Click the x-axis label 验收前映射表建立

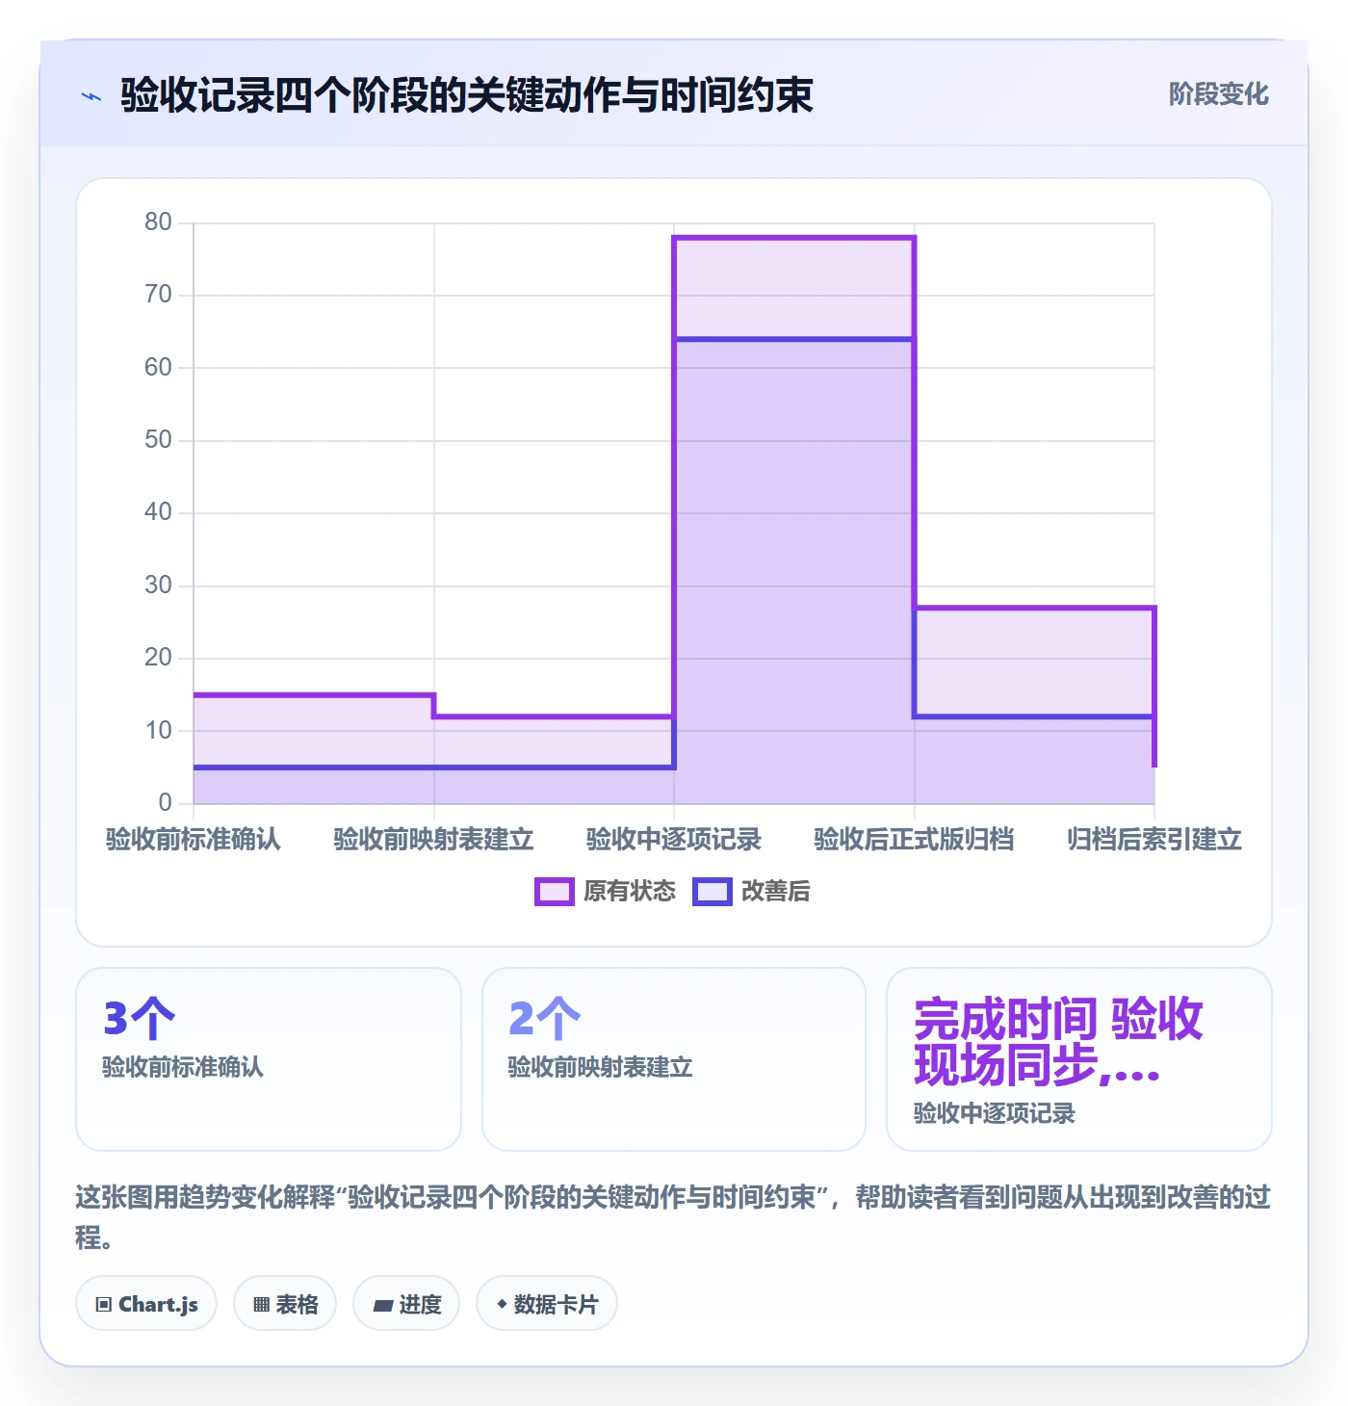(x=433, y=840)
